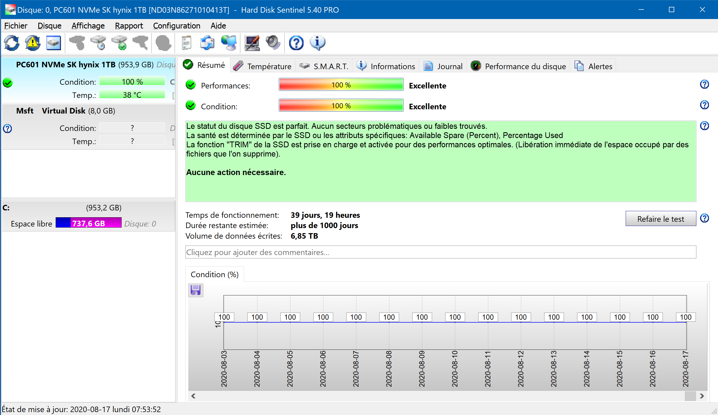Click the comments field Cliquez pour ajouter des commentaires
The width and height of the screenshot is (718, 415).
pos(441,252)
